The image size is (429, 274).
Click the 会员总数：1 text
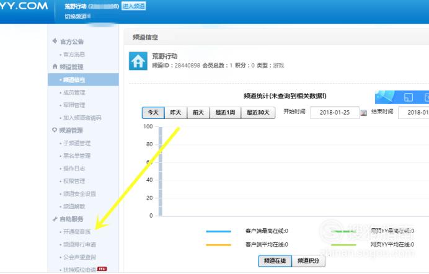point(218,66)
